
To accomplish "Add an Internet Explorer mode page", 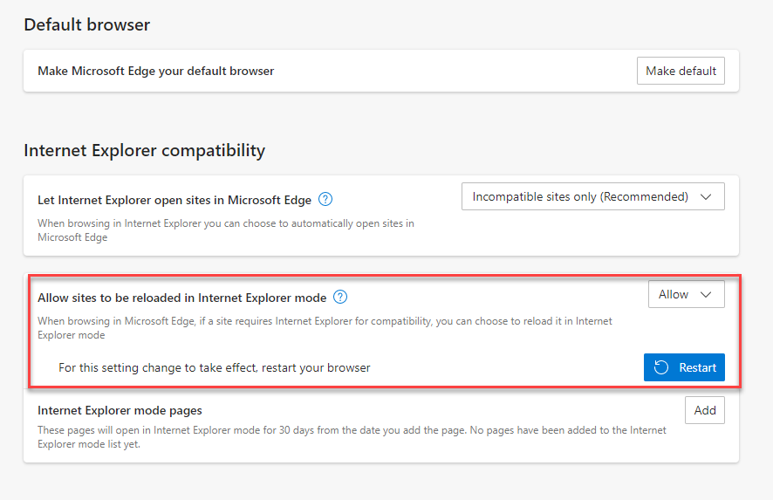I will pos(704,410).
